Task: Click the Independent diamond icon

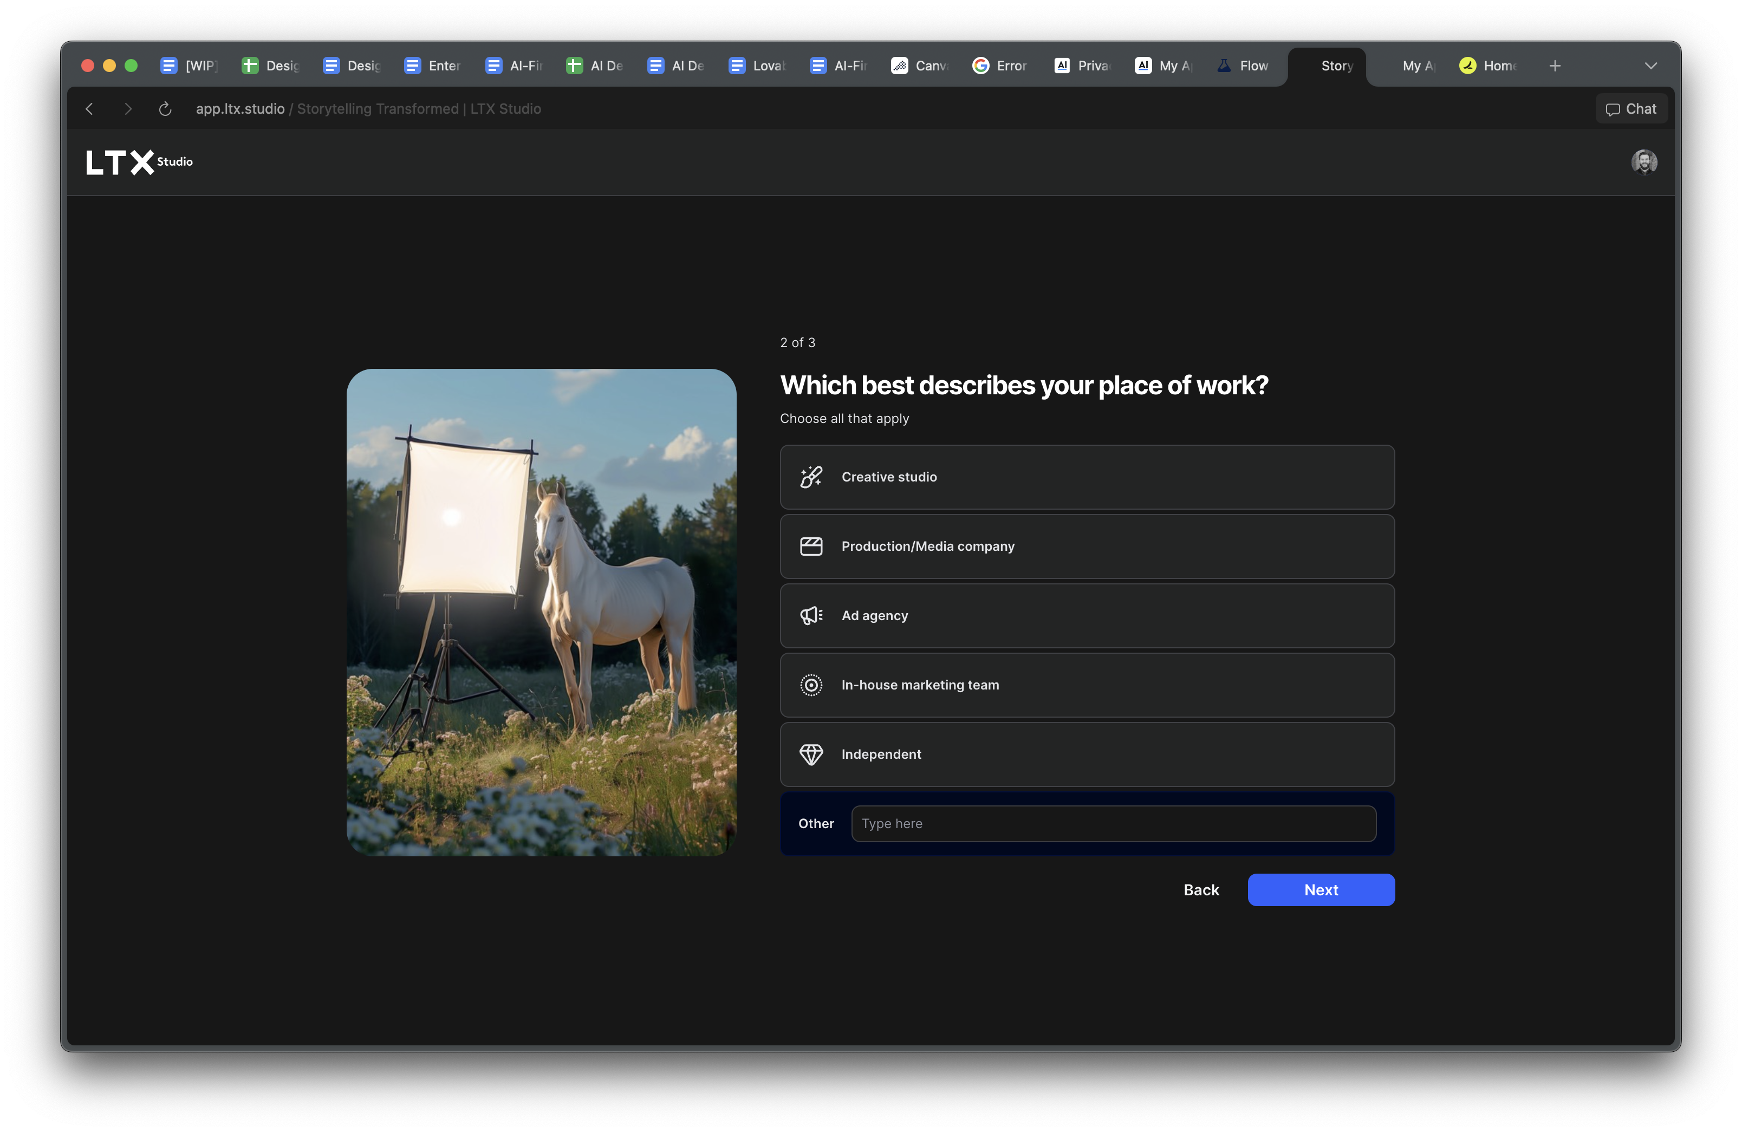Action: pos(811,754)
